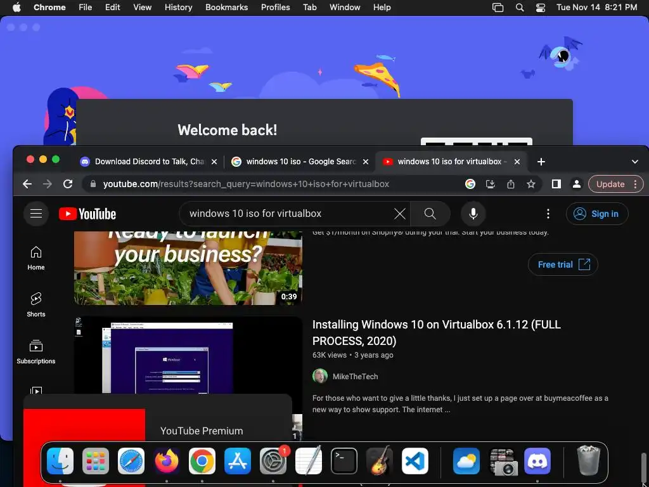Open Spotlight search in menu bar
Image resolution: width=649 pixels, height=487 pixels.
tap(520, 8)
